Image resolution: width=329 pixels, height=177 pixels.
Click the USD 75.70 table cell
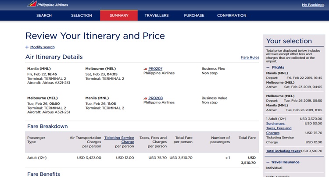pyautogui.click(x=157, y=158)
